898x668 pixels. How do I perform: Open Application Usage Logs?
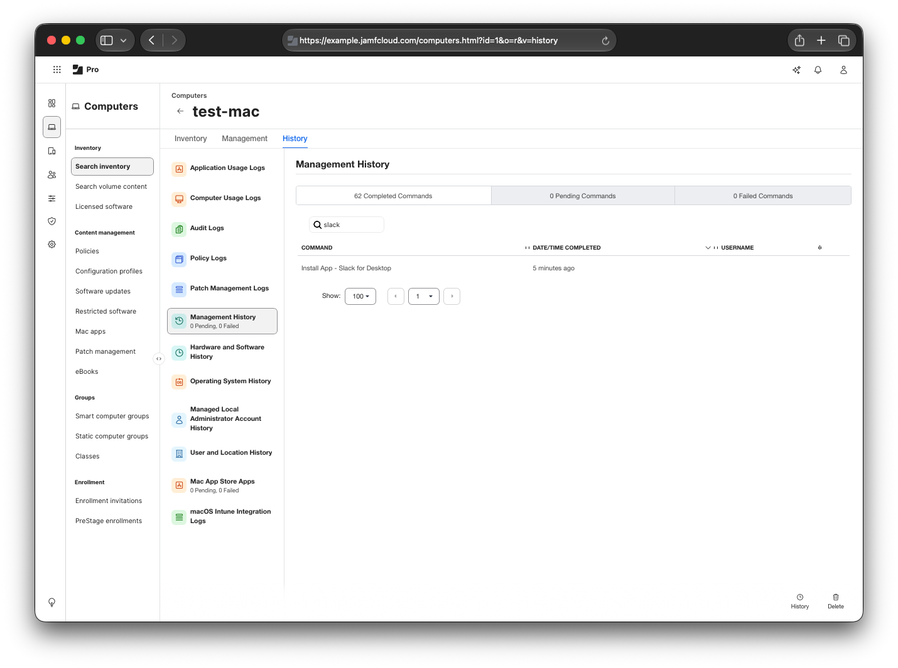(x=222, y=168)
